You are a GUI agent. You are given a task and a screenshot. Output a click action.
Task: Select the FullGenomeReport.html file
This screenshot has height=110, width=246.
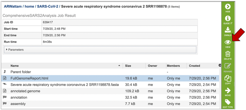110,78
